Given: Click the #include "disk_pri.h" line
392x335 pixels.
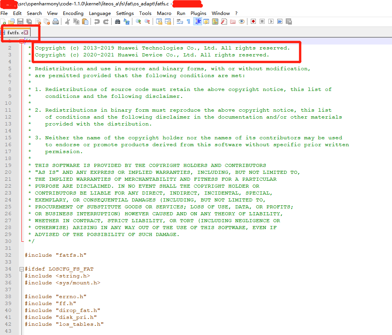Looking at the screenshot, I should [x=61, y=317].
